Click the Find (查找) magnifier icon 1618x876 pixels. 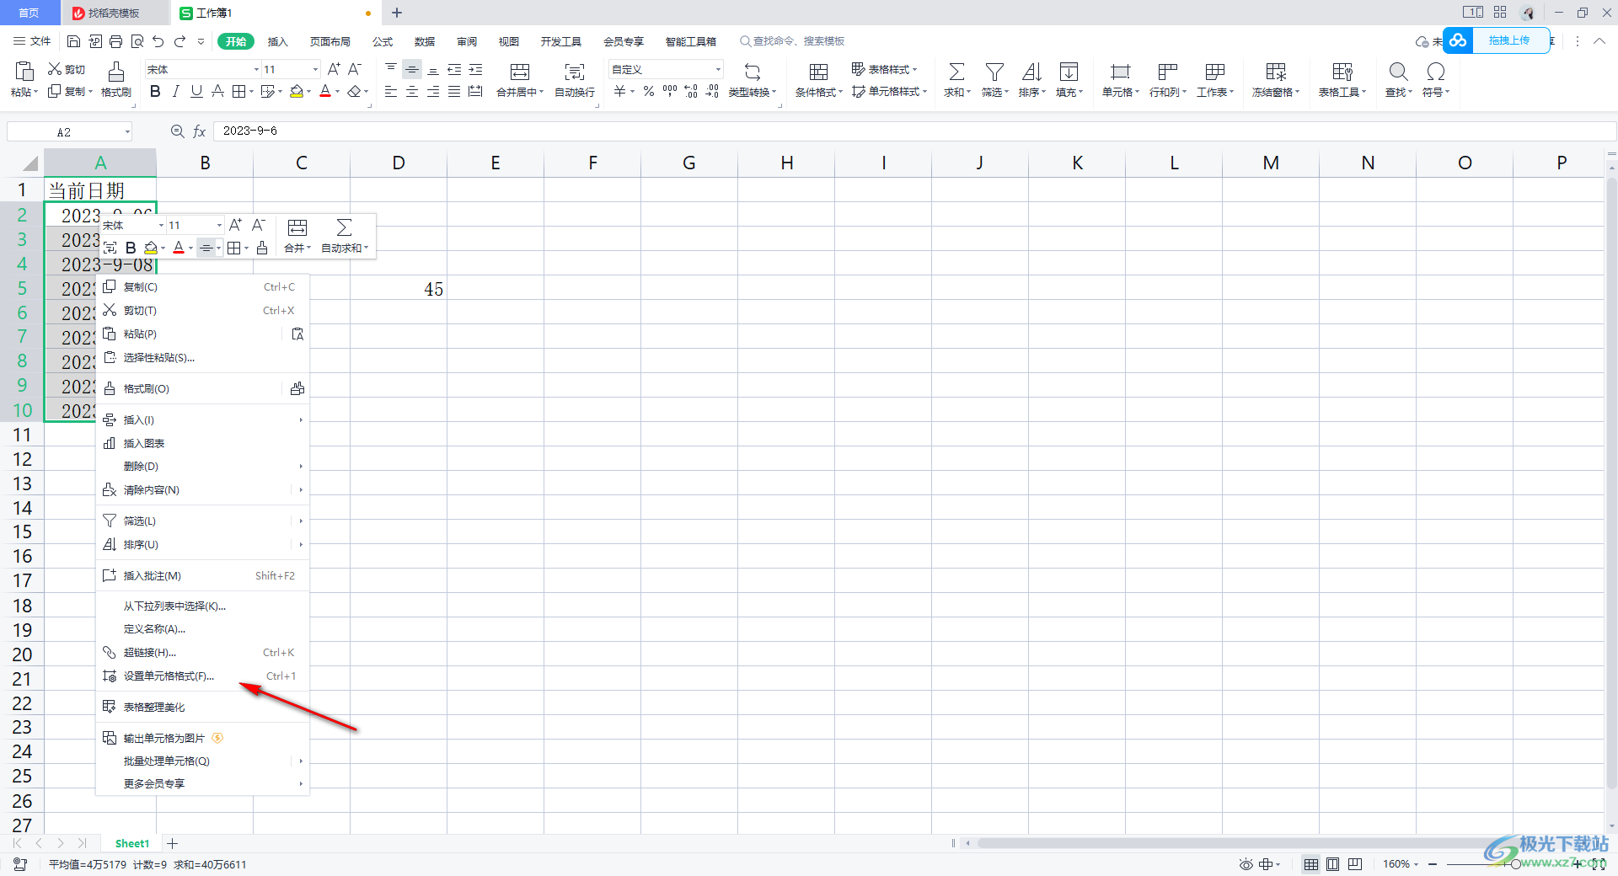1398,72
